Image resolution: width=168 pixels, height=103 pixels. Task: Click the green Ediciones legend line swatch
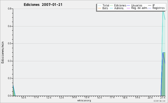click(x=111, y=6)
